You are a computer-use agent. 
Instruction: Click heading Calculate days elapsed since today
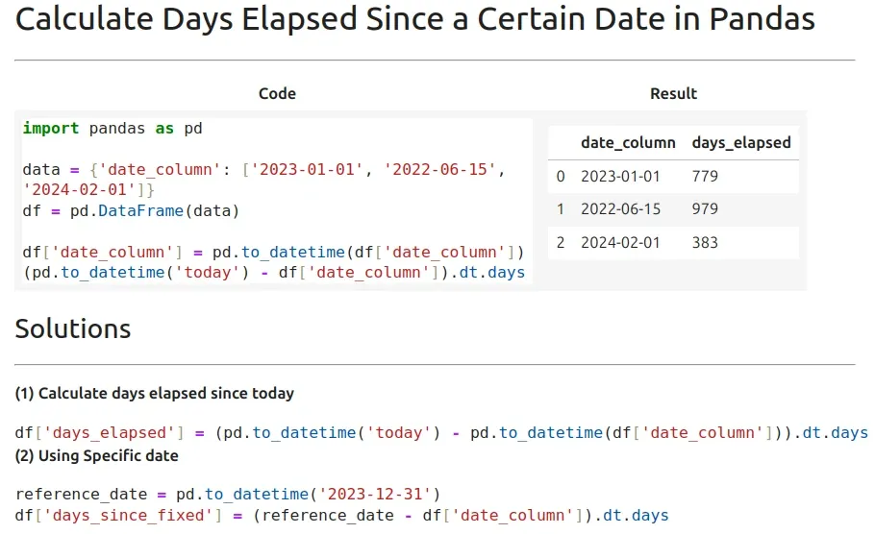(x=155, y=393)
